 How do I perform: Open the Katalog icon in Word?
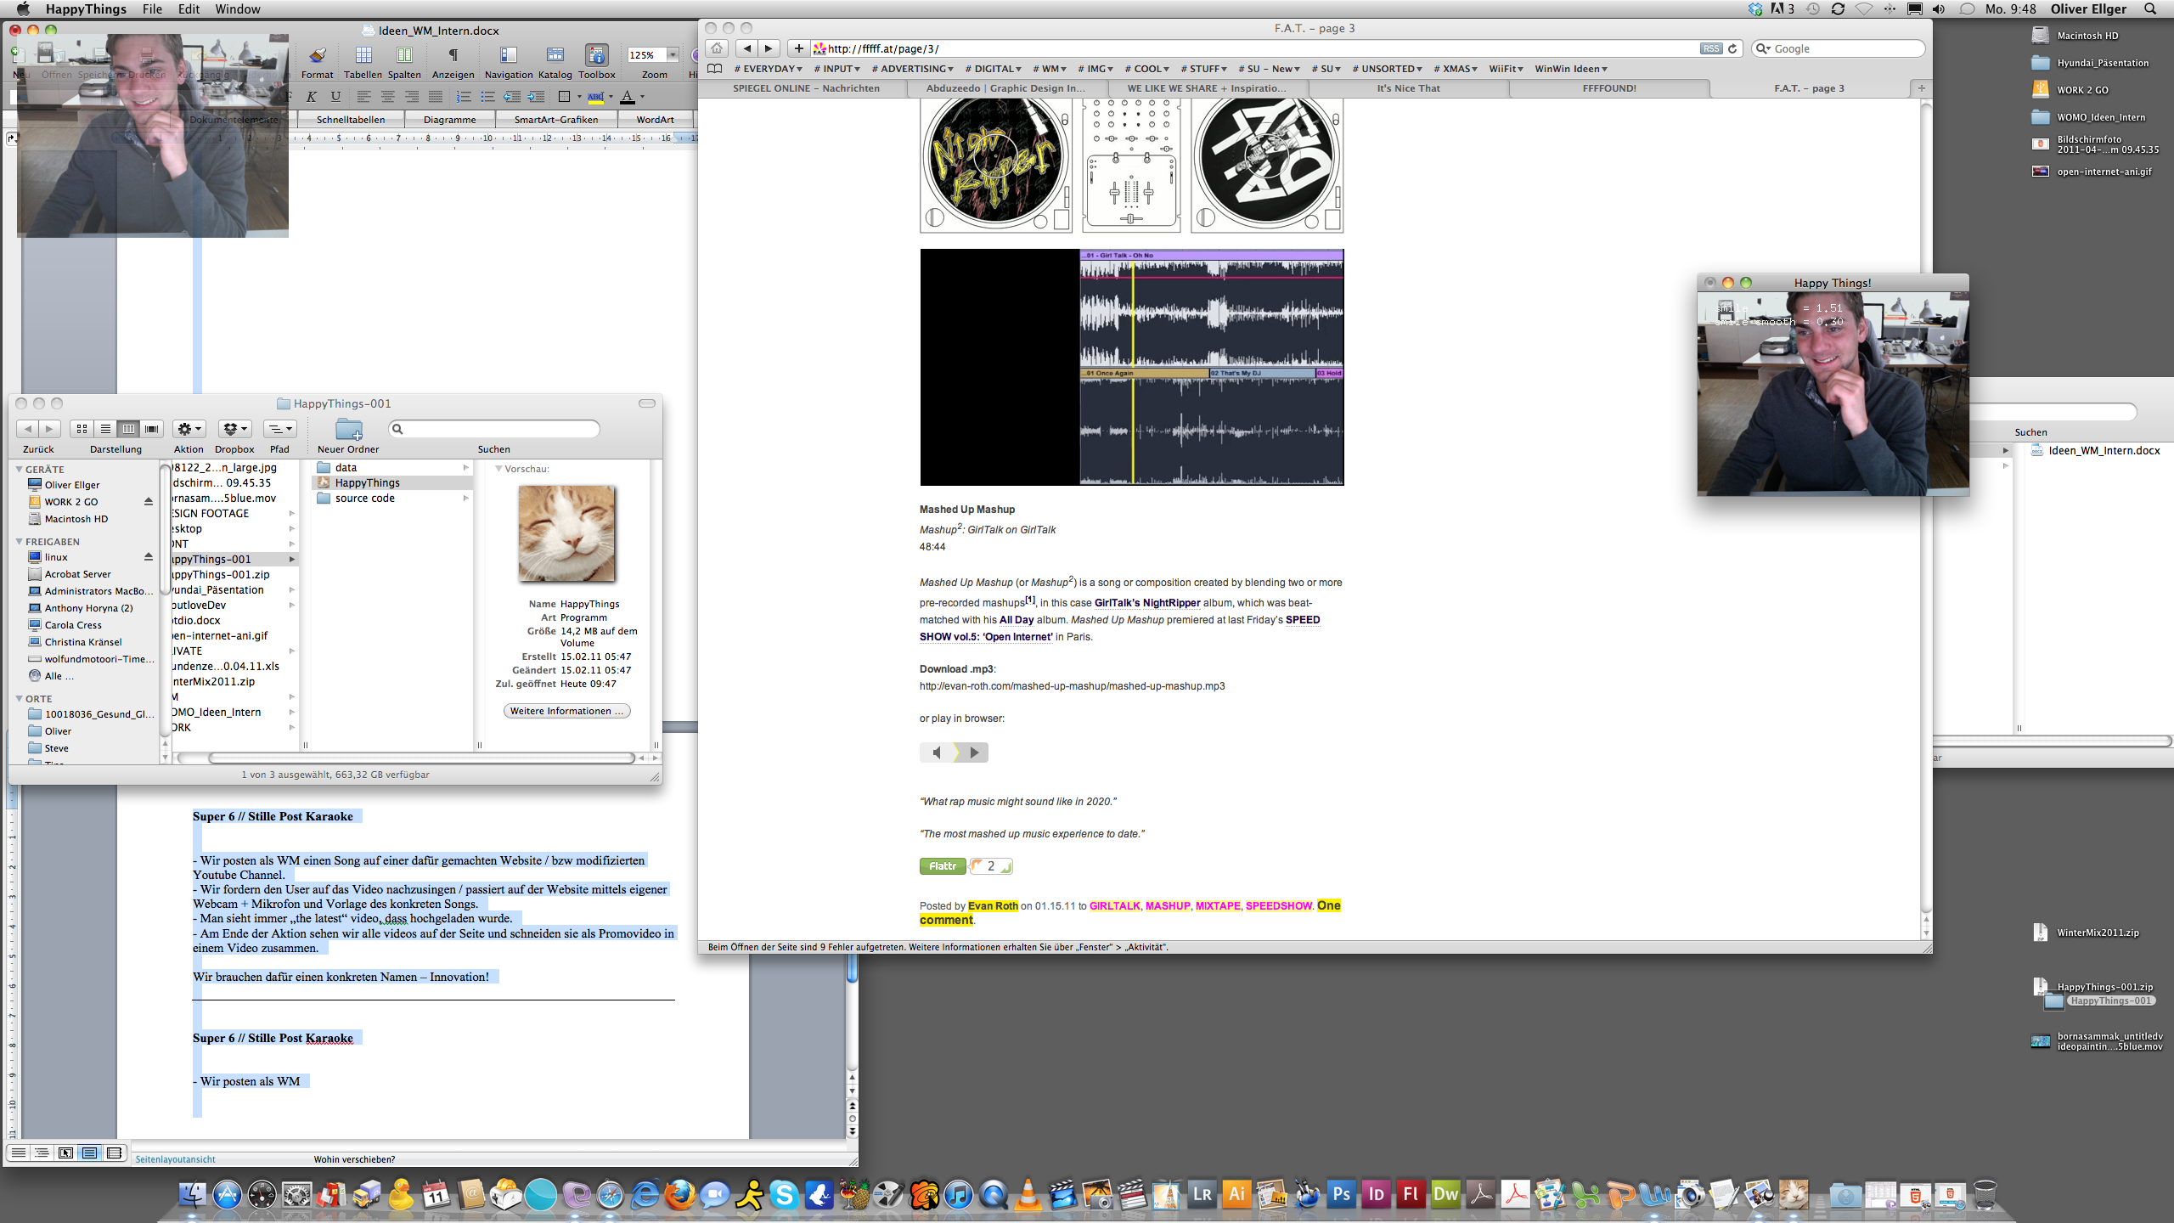coord(555,56)
